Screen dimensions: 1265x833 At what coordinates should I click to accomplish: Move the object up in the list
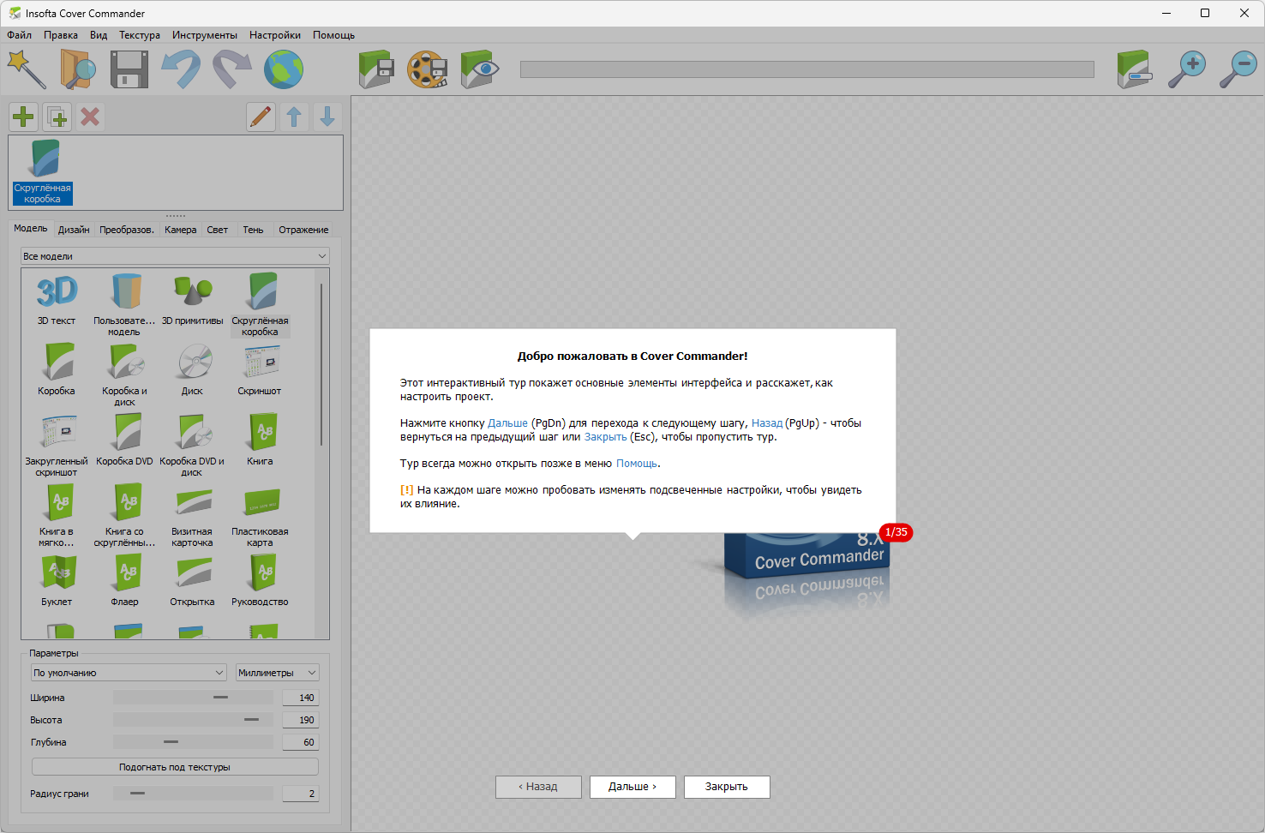click(x=294, y=117)
